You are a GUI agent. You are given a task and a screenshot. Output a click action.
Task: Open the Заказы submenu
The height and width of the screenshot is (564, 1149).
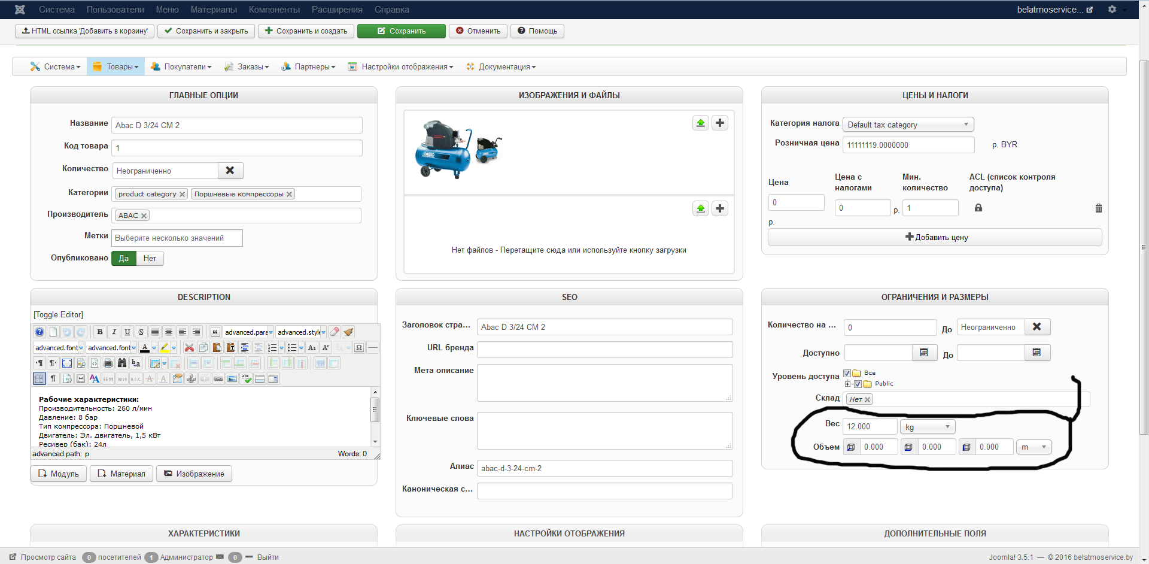click(x=247, y=67)
